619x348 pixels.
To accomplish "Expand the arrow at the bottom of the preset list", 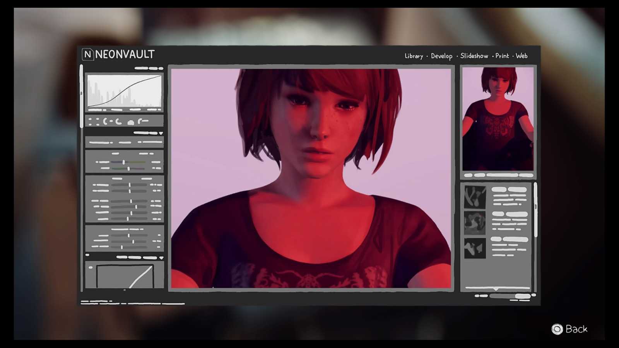I will click(x=496, y=289).
